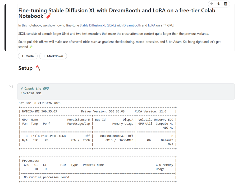This screenshot has width=238, height=186.
Task: Click the notebook title heading
Action: 117,13
